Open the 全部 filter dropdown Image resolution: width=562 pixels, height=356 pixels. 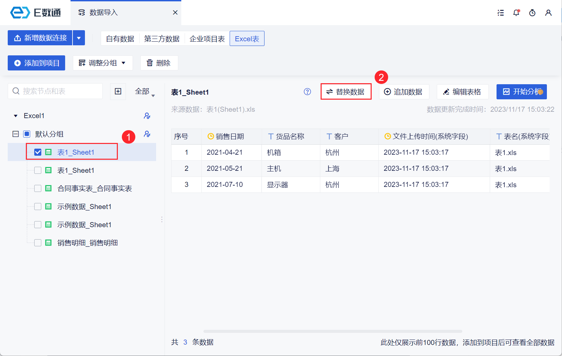(145, 92)
